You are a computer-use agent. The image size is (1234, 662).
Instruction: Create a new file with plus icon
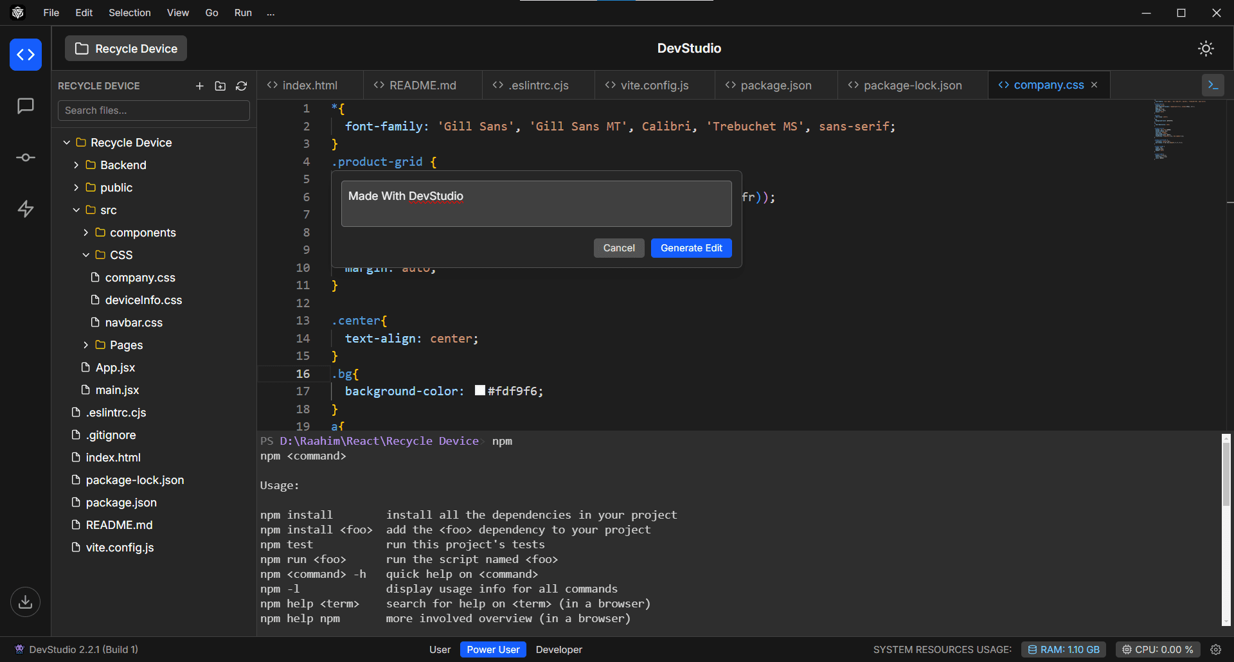coord(200,86)
